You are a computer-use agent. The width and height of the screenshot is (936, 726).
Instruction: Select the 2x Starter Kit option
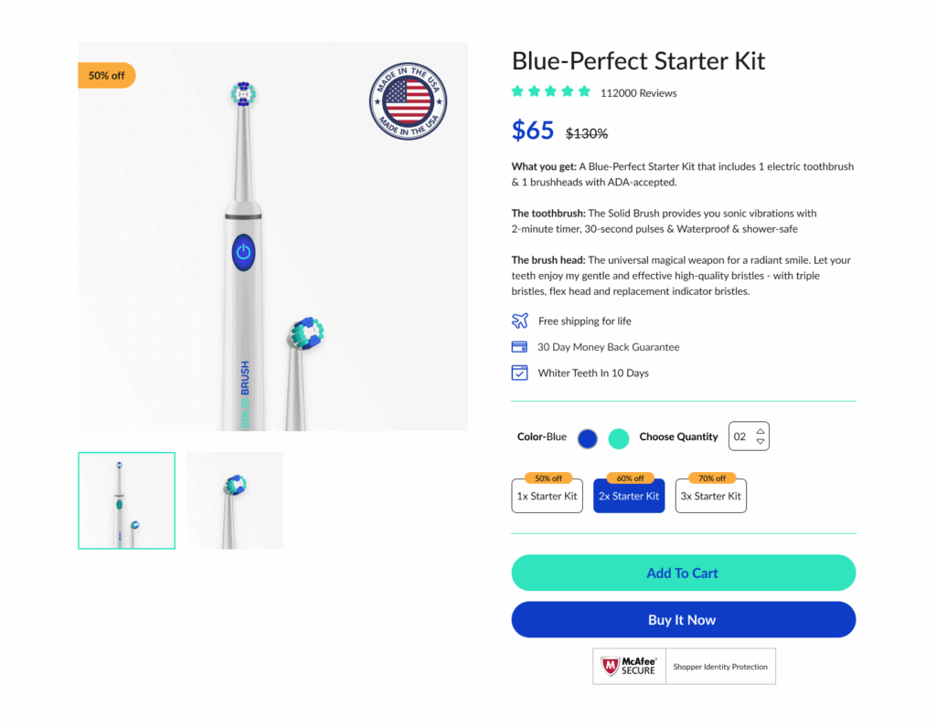[x=629, y=496]
